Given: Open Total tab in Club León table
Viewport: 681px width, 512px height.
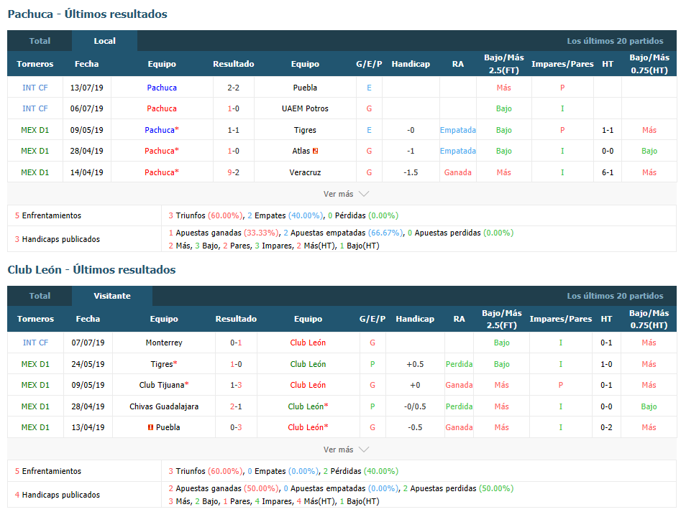Looking at the screenshot, I should [40, 296].
